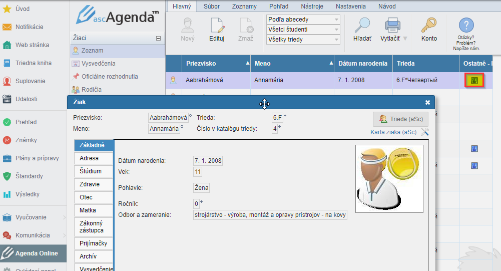Open Udalosti calendar icon

[7, 99]
